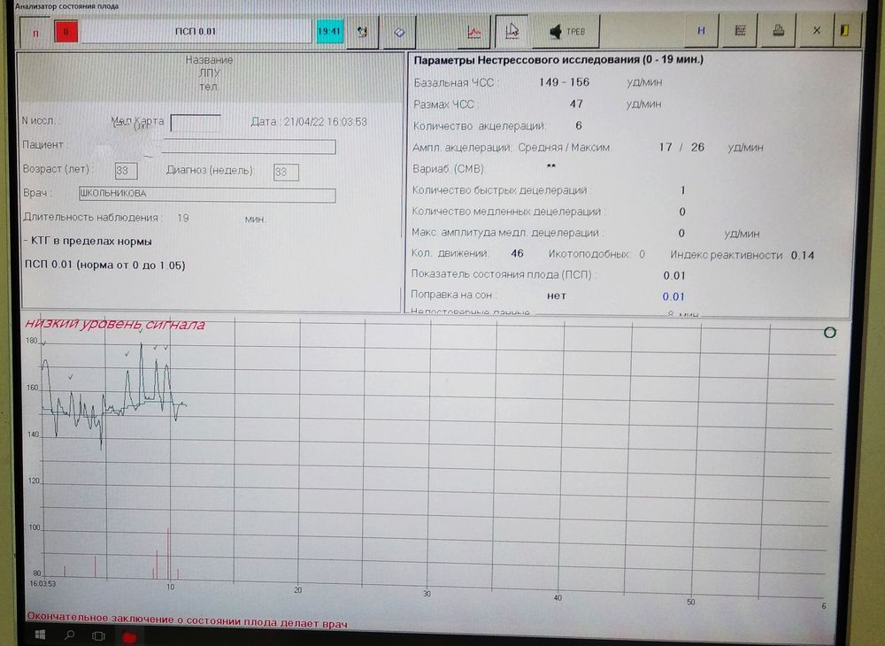Click the blue 'Н' toolbar button

[x=700, y=31]
